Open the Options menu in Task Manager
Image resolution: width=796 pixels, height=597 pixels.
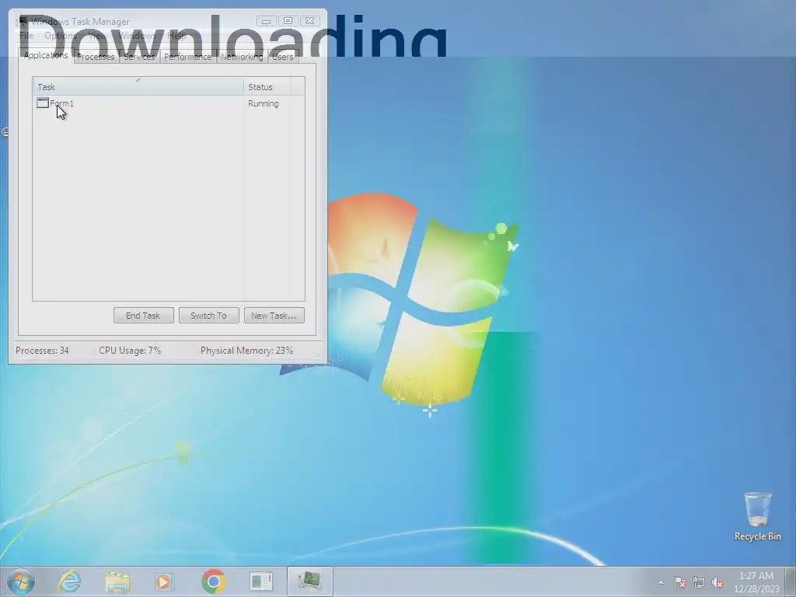pyautogui.click(x=61, y=36)
